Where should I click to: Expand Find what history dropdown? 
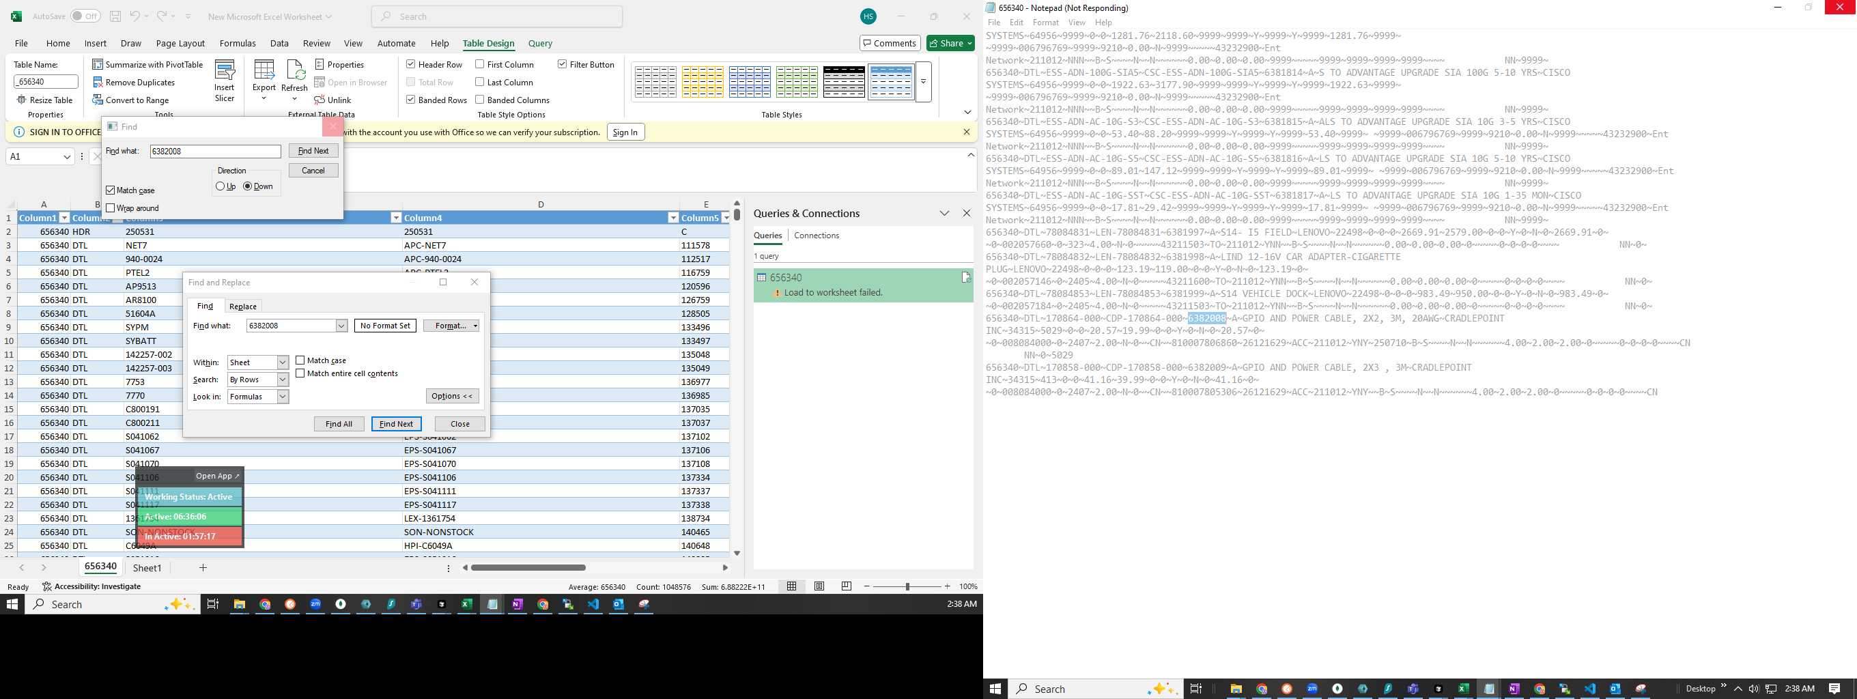[341, 326]
